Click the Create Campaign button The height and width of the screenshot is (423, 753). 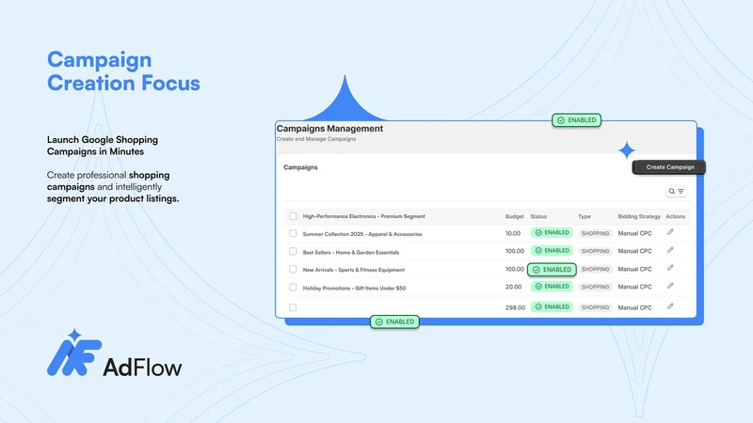coord(669,167)
